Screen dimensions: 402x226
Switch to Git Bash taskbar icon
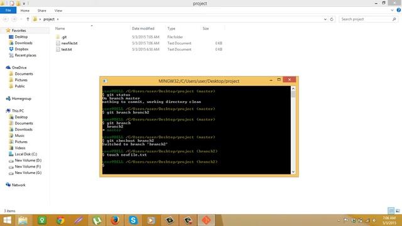tap(206, 220)
